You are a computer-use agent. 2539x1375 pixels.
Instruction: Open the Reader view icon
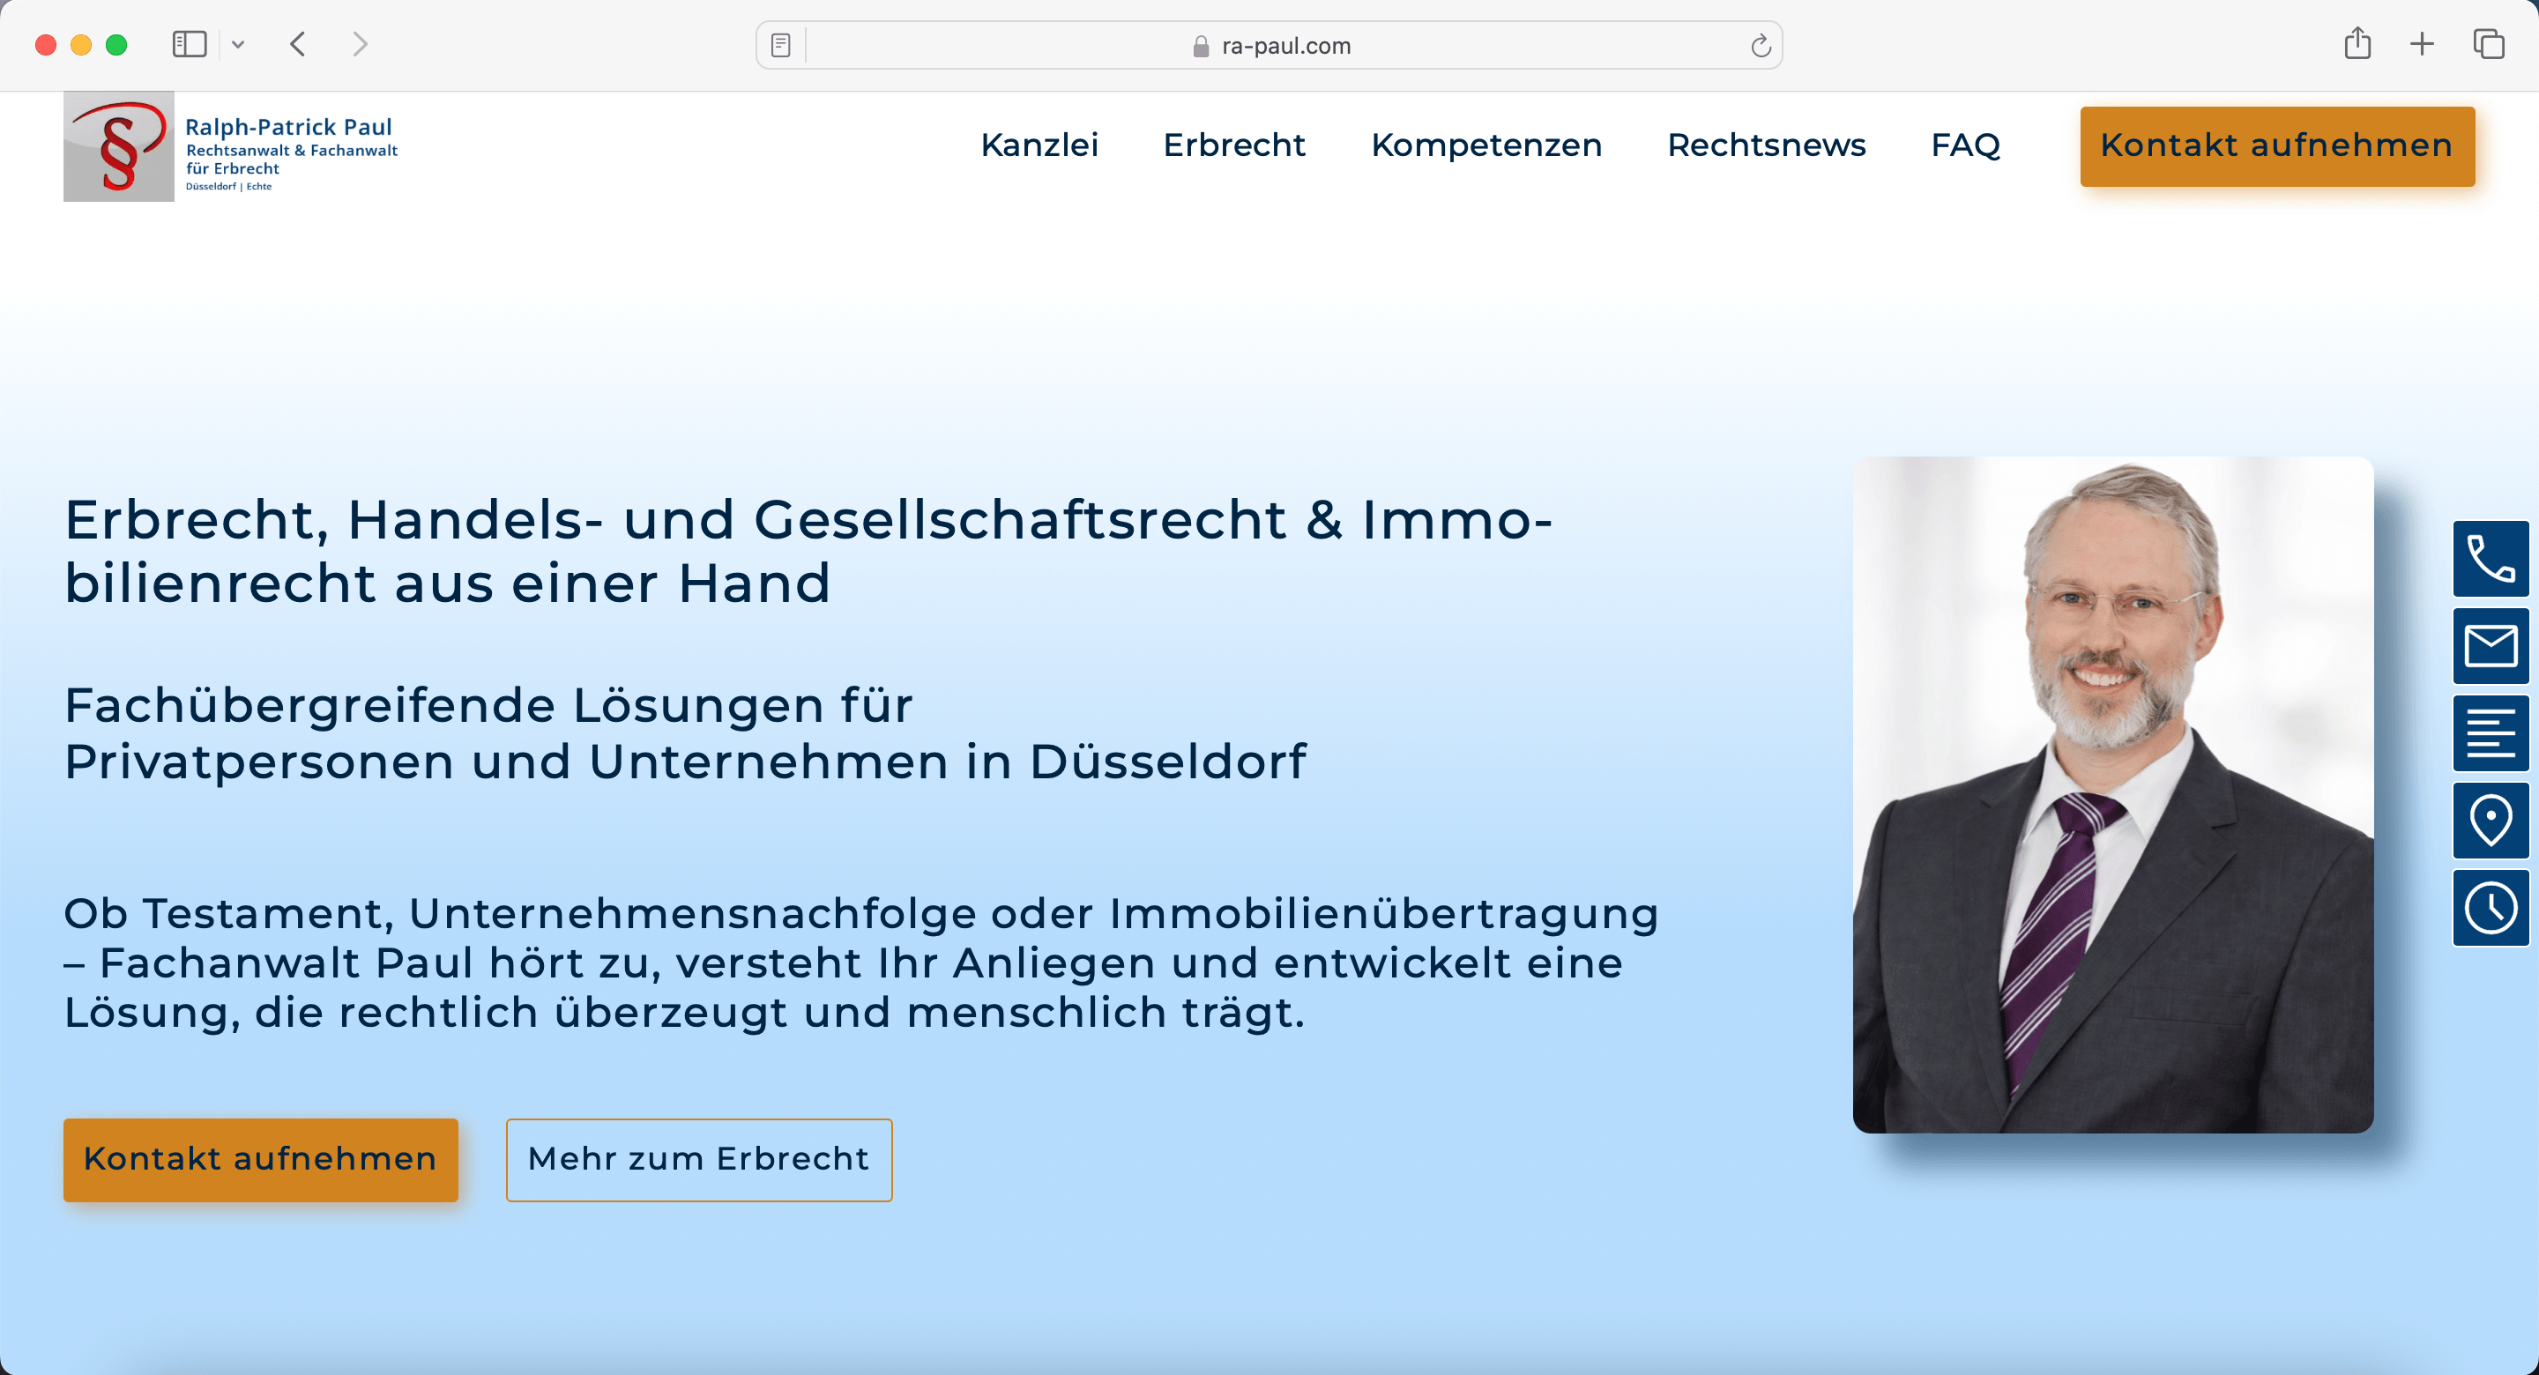(x=780, y=45)
